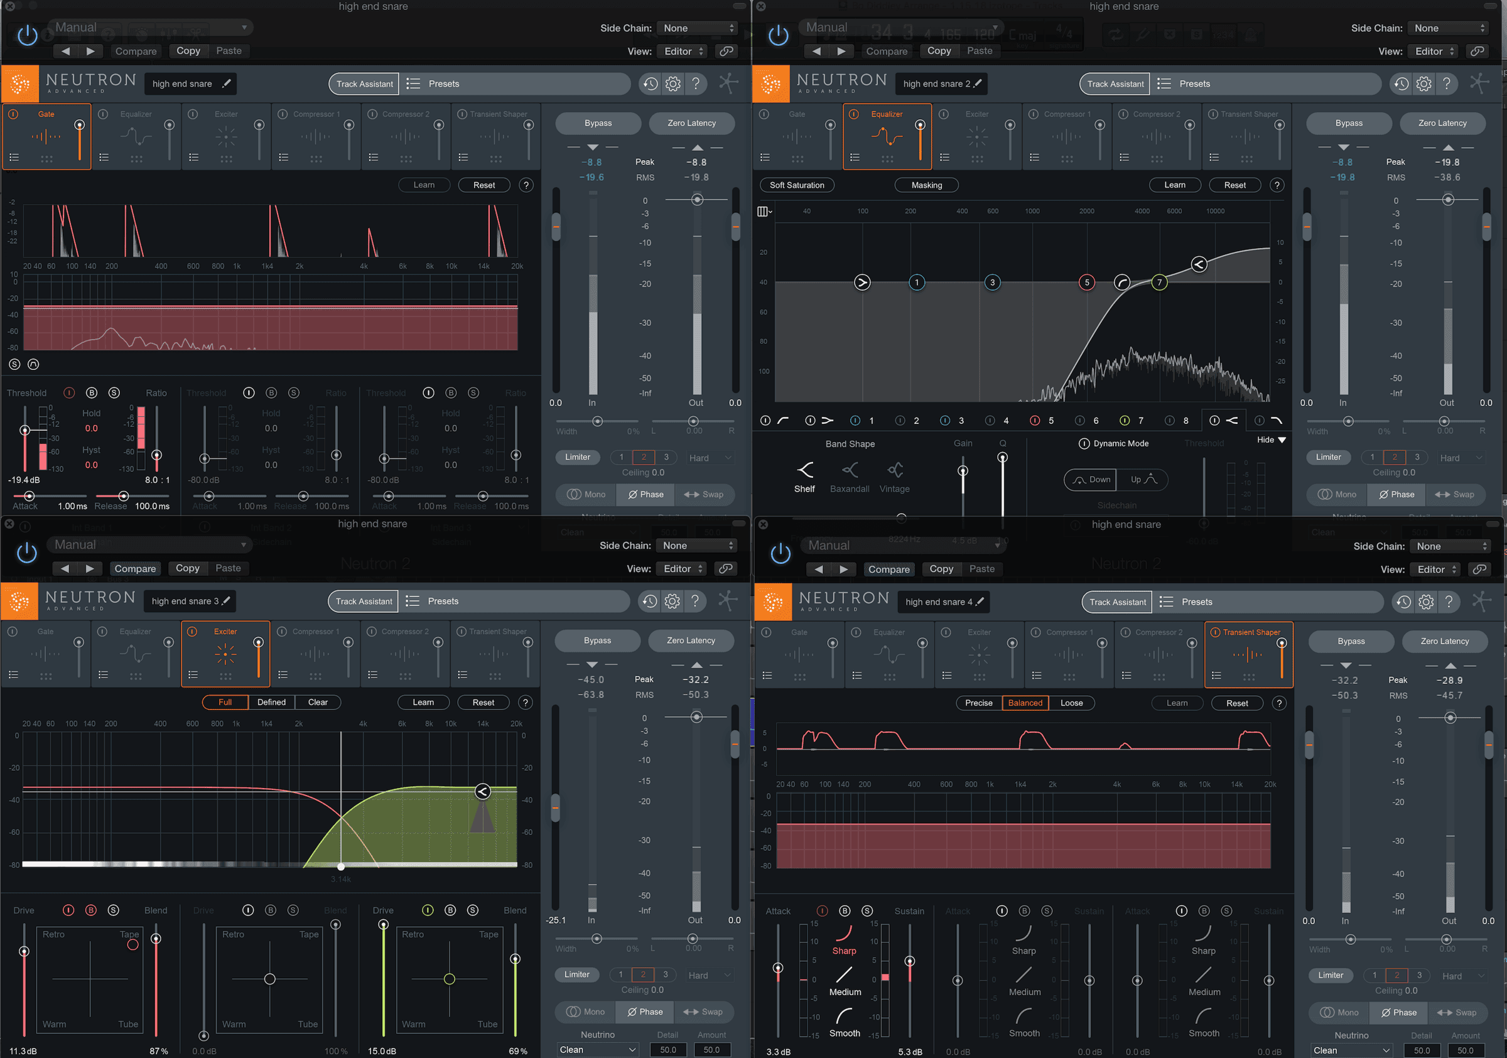1507x1058 pixels.
Task: Click link icon next to Editor in top-right window
Action: coord(1477,51)
